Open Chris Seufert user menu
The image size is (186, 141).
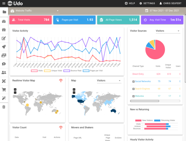pos(171,3)
